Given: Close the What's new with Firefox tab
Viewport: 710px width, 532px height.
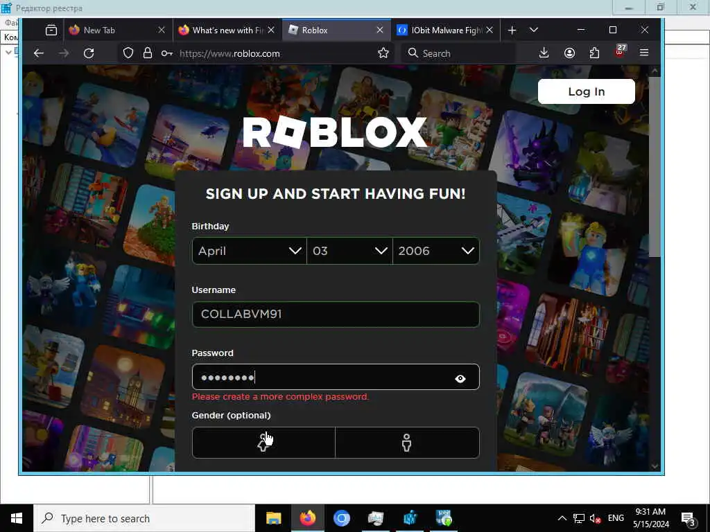Looking at the screenshot, I should click(x=271, y=30).
